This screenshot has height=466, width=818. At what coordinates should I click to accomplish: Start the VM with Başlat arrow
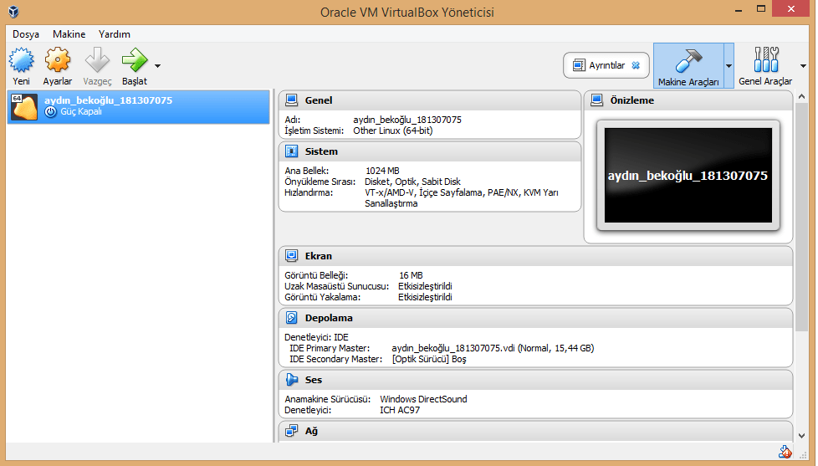point(135,60)
